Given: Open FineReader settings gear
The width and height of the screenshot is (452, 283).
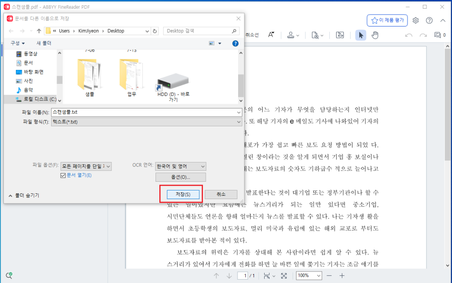Looking at the screenshot, I should point(415,20).
